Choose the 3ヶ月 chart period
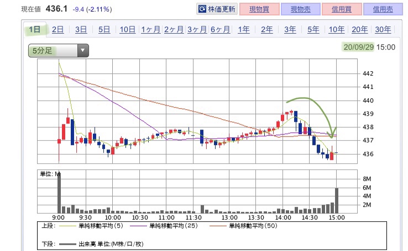This screenshot has width=408, height=251. pyautogui.click(x=197, y=29)
